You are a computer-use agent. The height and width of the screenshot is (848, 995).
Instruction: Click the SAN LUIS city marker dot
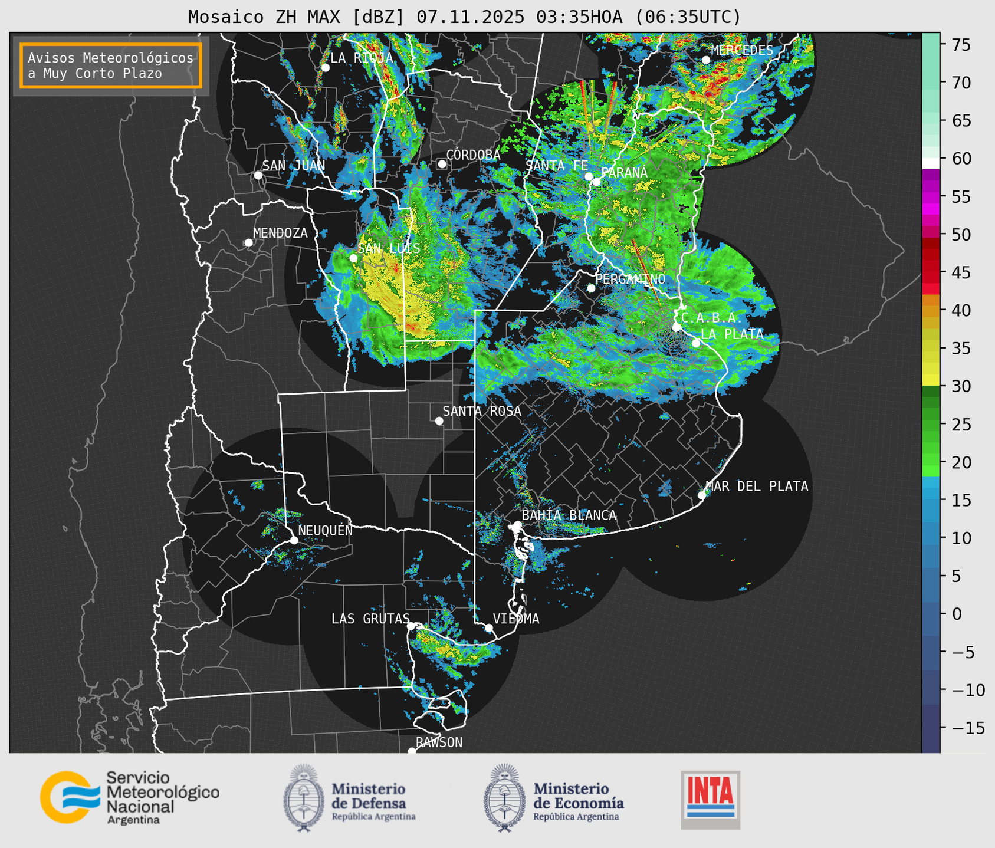tap(353, 258)
